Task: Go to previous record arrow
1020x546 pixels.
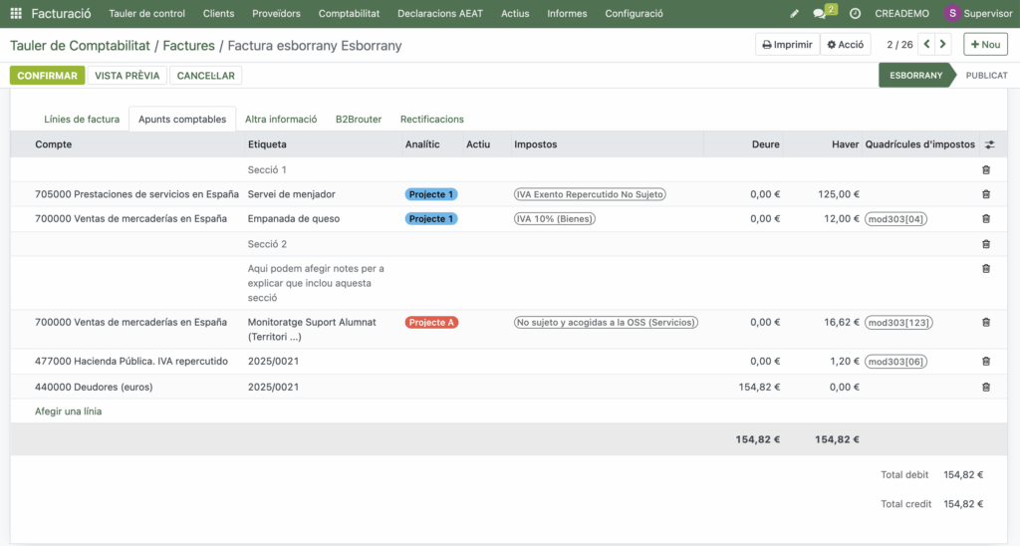Action: 926,45
